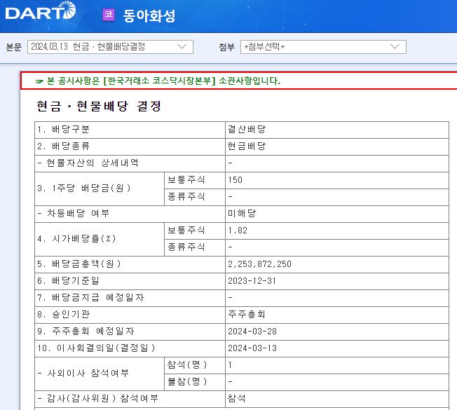Viewport: 457px width, 410px height.
Task: Select the dividend yield value 1.82
Action: coord(238,231)
